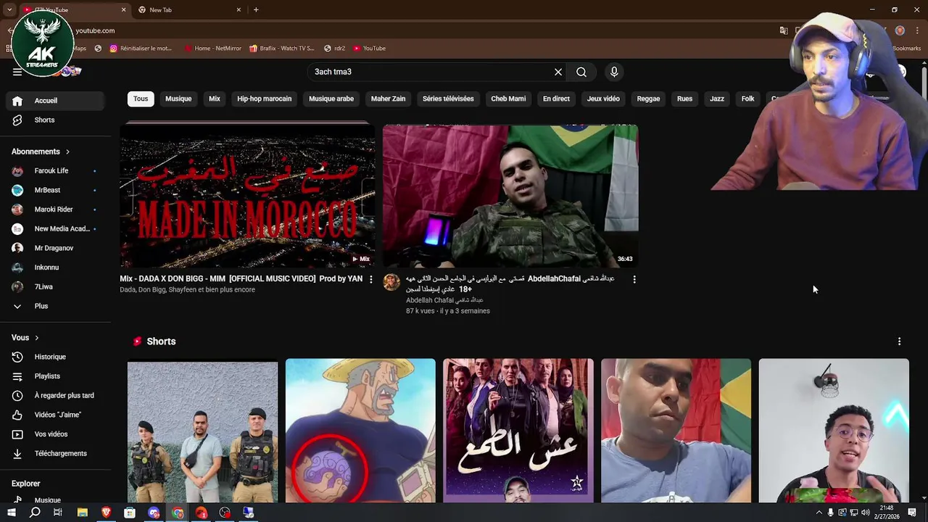The height and width of the screenshot is (522, 928).
Task: Open Task View in the taskbar
Action: coord(58,513)
